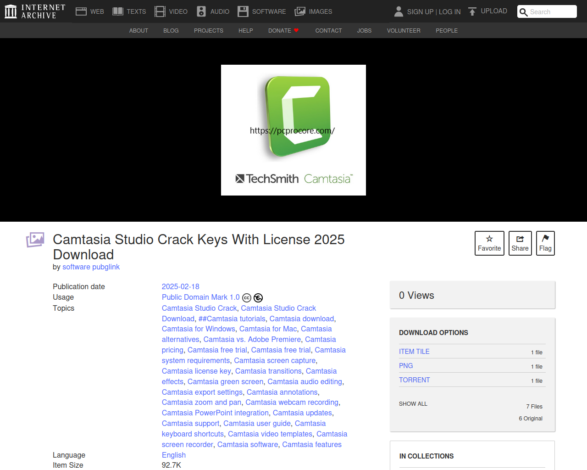Screen dimensions: 587x470
Task: Click the search magnifier icon
Action: click(x=523, y=12)
